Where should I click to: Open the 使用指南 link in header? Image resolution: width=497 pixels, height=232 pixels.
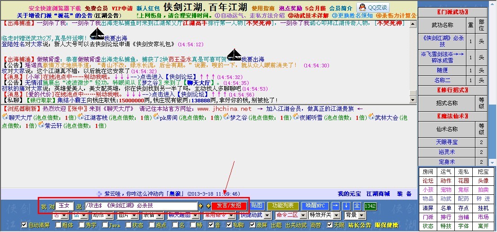pos(263,9)
